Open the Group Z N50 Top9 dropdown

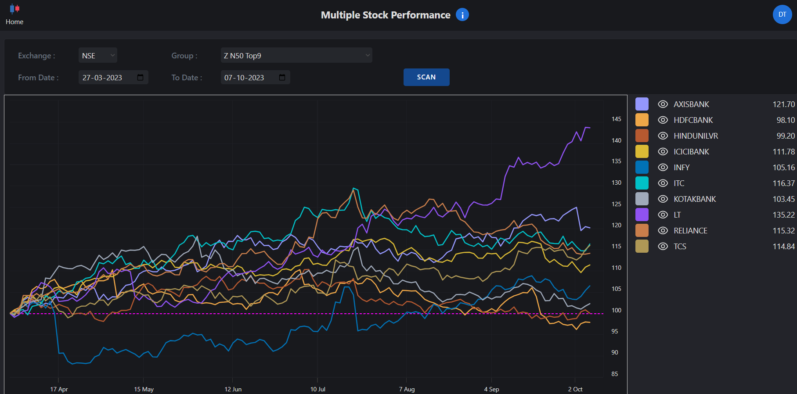296,55
